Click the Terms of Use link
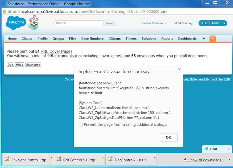The width and height of the screenshot is (233, 168). [x=214, y=79]
